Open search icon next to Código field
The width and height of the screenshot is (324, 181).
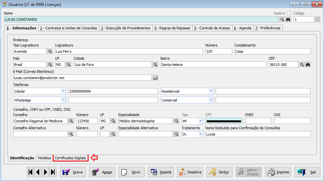point(318,19)
